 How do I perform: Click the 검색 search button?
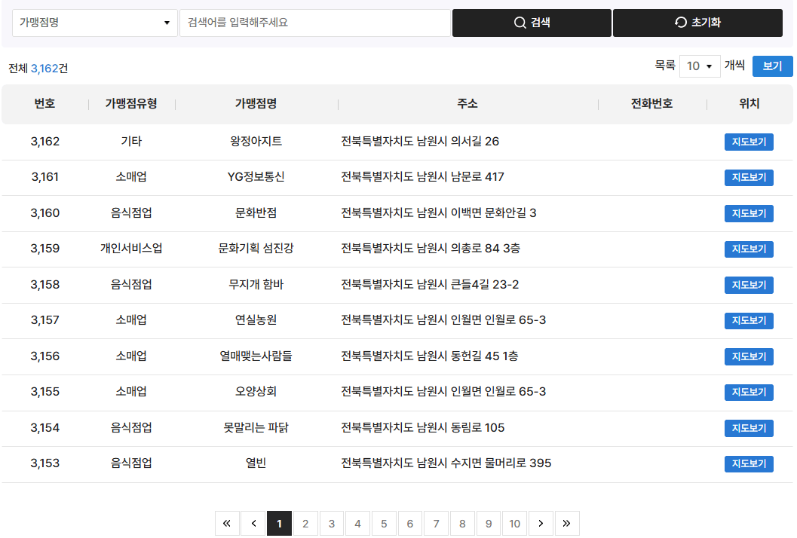coord(532,23)
